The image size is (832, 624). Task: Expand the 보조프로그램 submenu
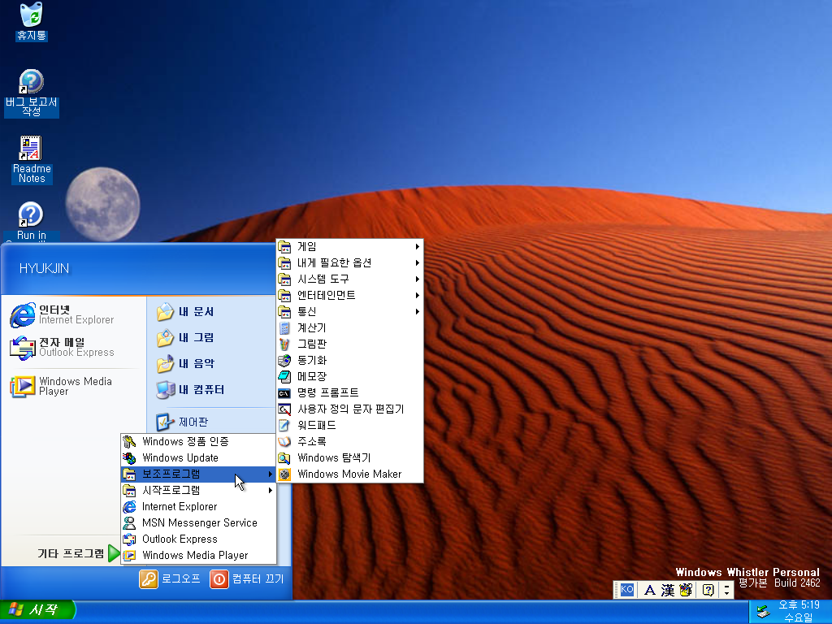199,474
